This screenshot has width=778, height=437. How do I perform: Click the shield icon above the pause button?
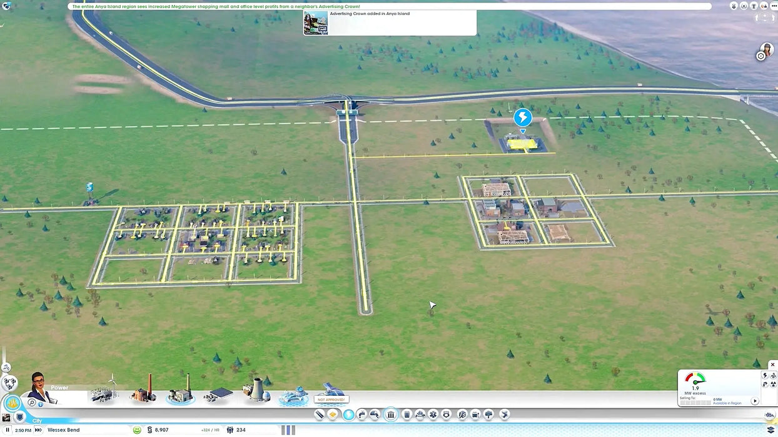(19, 417)
